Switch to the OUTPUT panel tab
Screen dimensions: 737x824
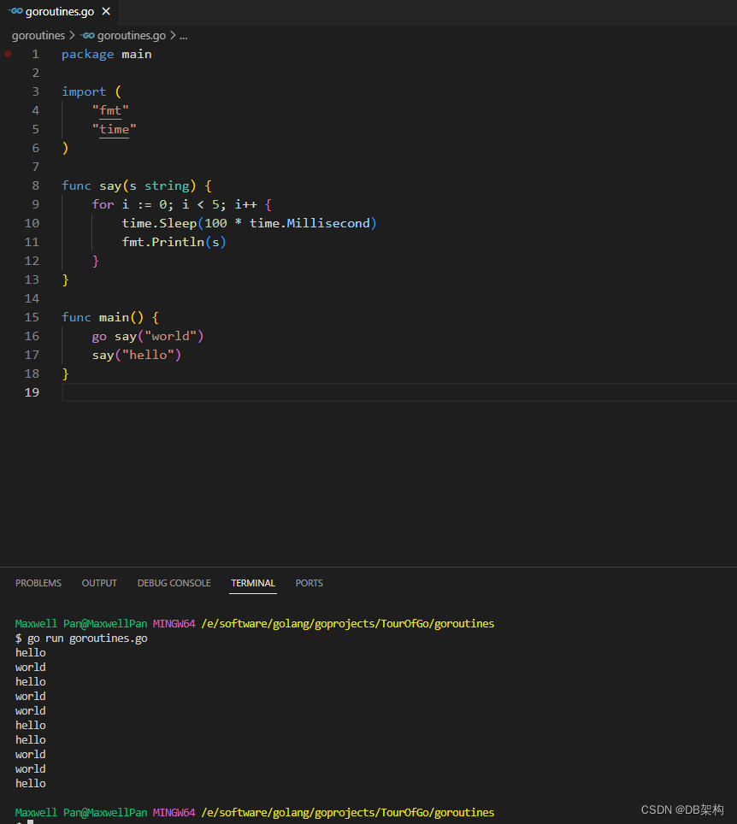[98, 583]
